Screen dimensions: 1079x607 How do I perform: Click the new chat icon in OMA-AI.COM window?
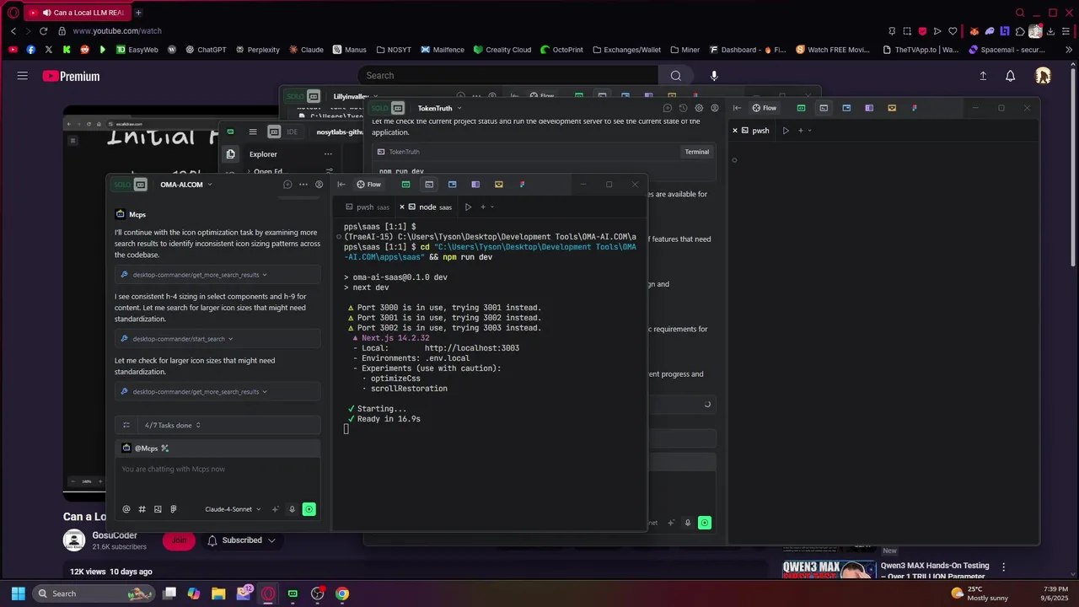pyautogui.click(x=287, y=185)
